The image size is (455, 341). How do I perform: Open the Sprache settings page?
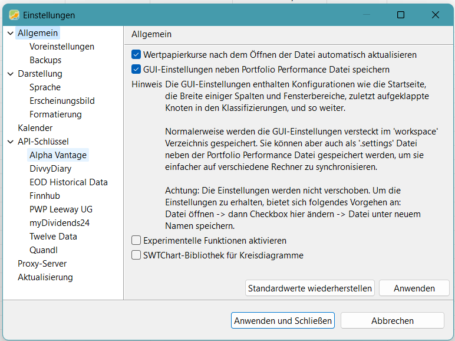pos(45,87)
